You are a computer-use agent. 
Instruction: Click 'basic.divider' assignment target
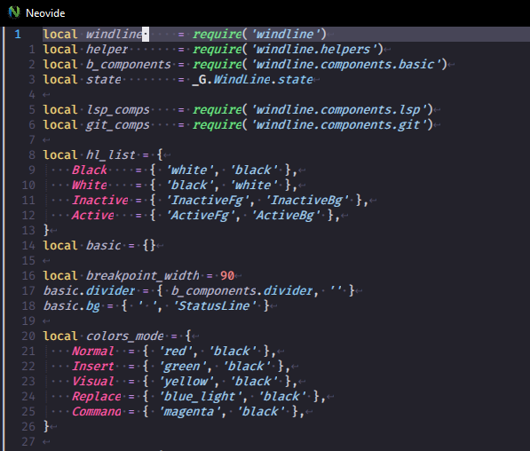tap(90, 290)
